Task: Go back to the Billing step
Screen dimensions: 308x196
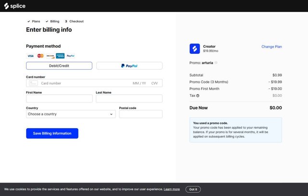Action: click(x=52, y=21)
